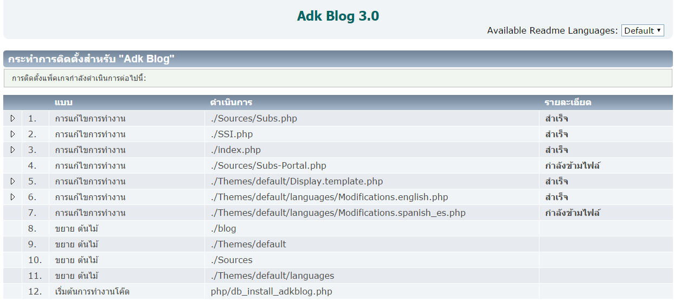The height and width of the screenshot is (307, 674).
Task: Click the Modifications.spanish_es.php file path
Action: coord(338,213)
